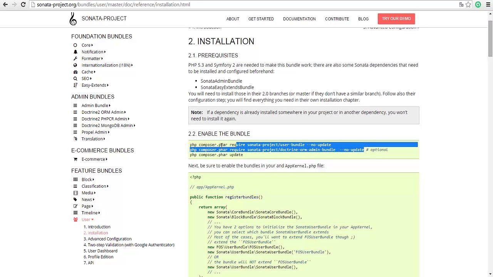This screenshot has height=277, width=493.
Task: Open the About menu item
Action: click(233, 19)
